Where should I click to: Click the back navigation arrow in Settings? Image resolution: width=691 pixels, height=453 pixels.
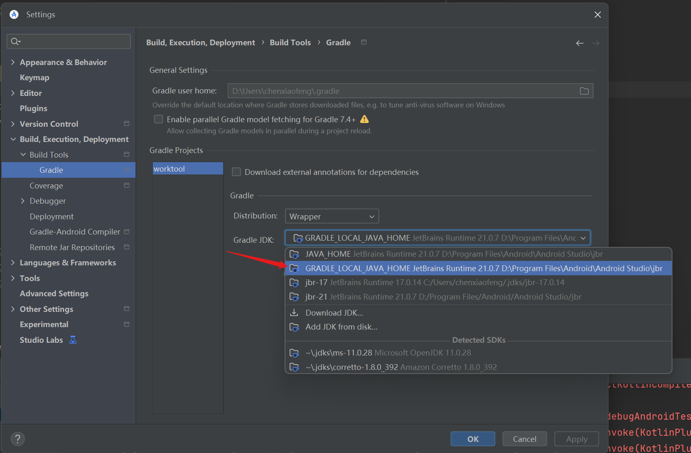coord(580,43)
